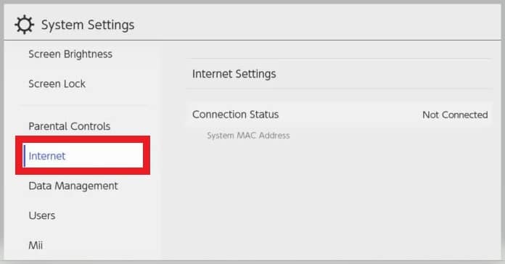Click the System Settings title text

coord(88,25)
